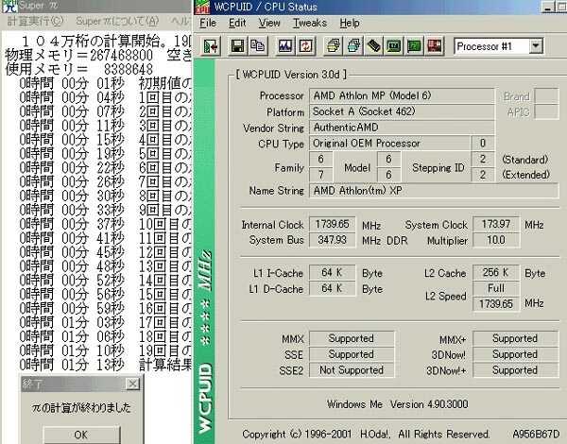Click the copy to clipboard icon
Image resolution: width=567 pixels, height=444 pixels.
tap(258, 46)
